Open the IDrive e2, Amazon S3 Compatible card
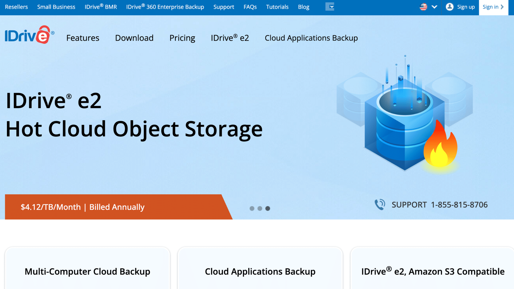This screenshot has height=289, width=514. coord(432,268)
